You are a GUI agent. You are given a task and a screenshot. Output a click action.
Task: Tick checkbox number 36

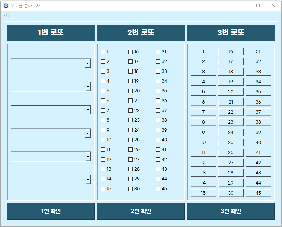click(x=158, y=101)
